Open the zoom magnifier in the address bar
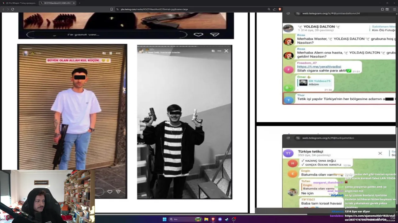 click(x=269, y=9)
